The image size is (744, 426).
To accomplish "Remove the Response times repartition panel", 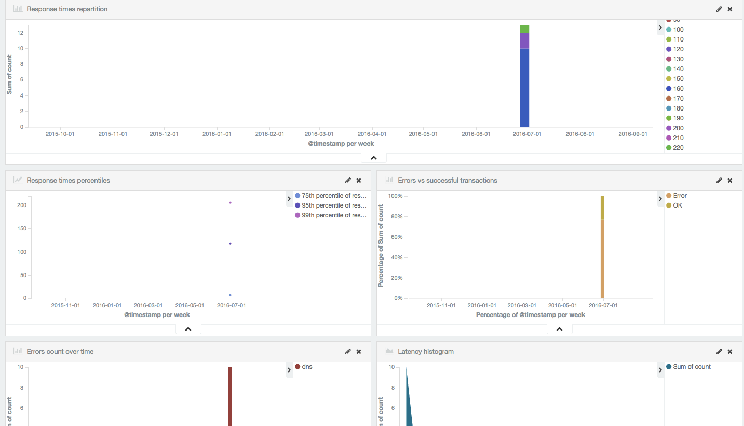I will tap(730, 9).
